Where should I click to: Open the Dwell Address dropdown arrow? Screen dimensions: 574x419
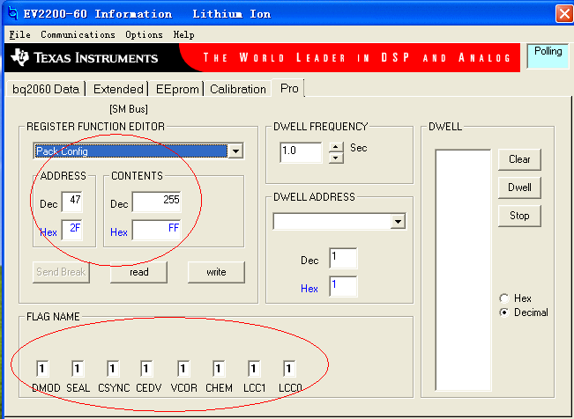click(x=398, y=222)
